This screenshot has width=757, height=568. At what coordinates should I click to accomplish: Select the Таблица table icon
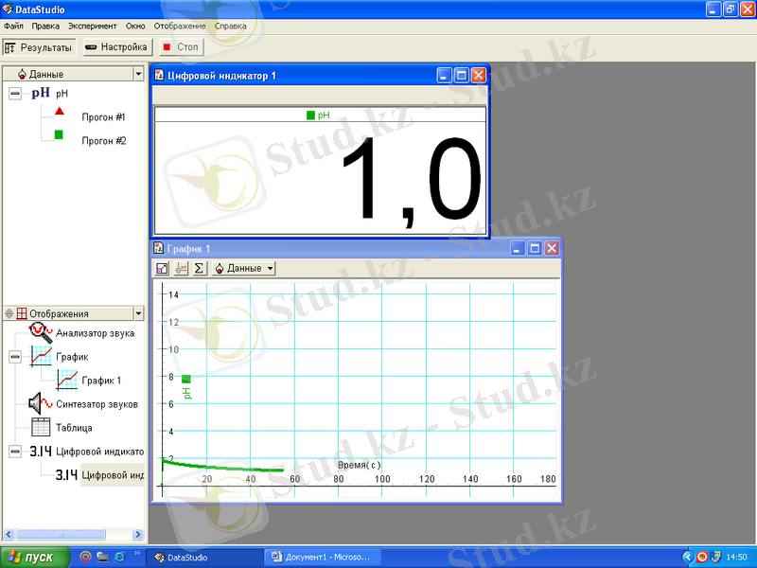pos(41,427)
